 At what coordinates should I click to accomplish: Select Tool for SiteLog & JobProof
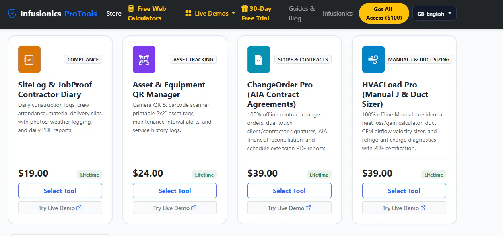coord(60,191)
